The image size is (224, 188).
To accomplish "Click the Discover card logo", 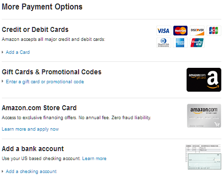I will (x=197, y=30).
